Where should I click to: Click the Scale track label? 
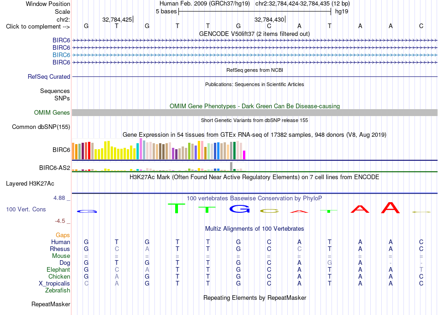click(x=62, y=12)
